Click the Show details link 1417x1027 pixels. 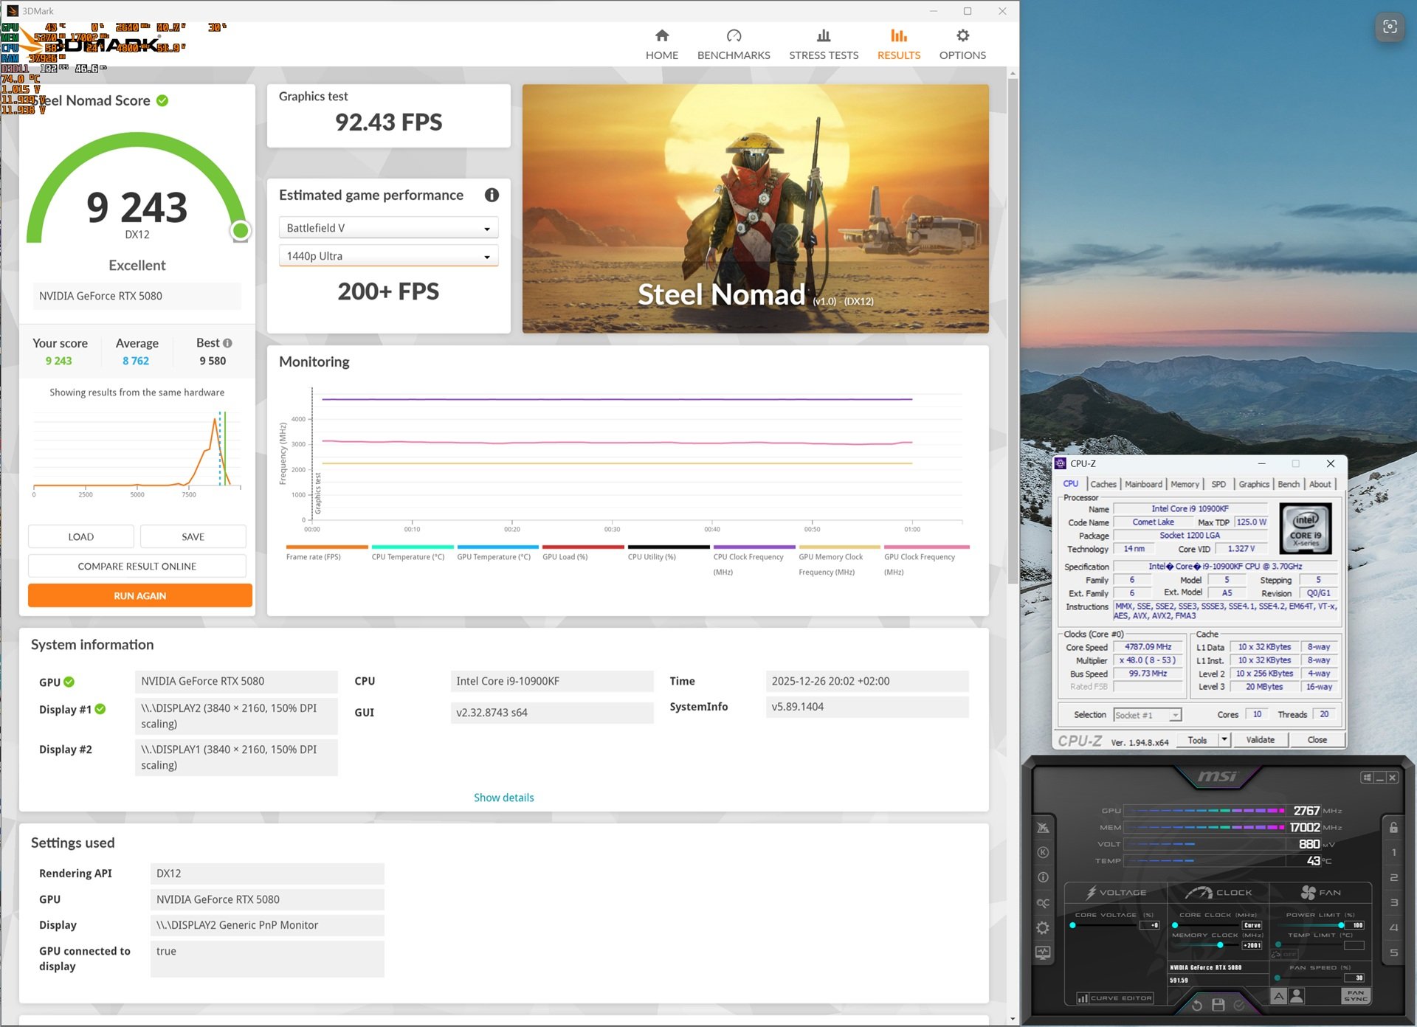tap(503, 798)
